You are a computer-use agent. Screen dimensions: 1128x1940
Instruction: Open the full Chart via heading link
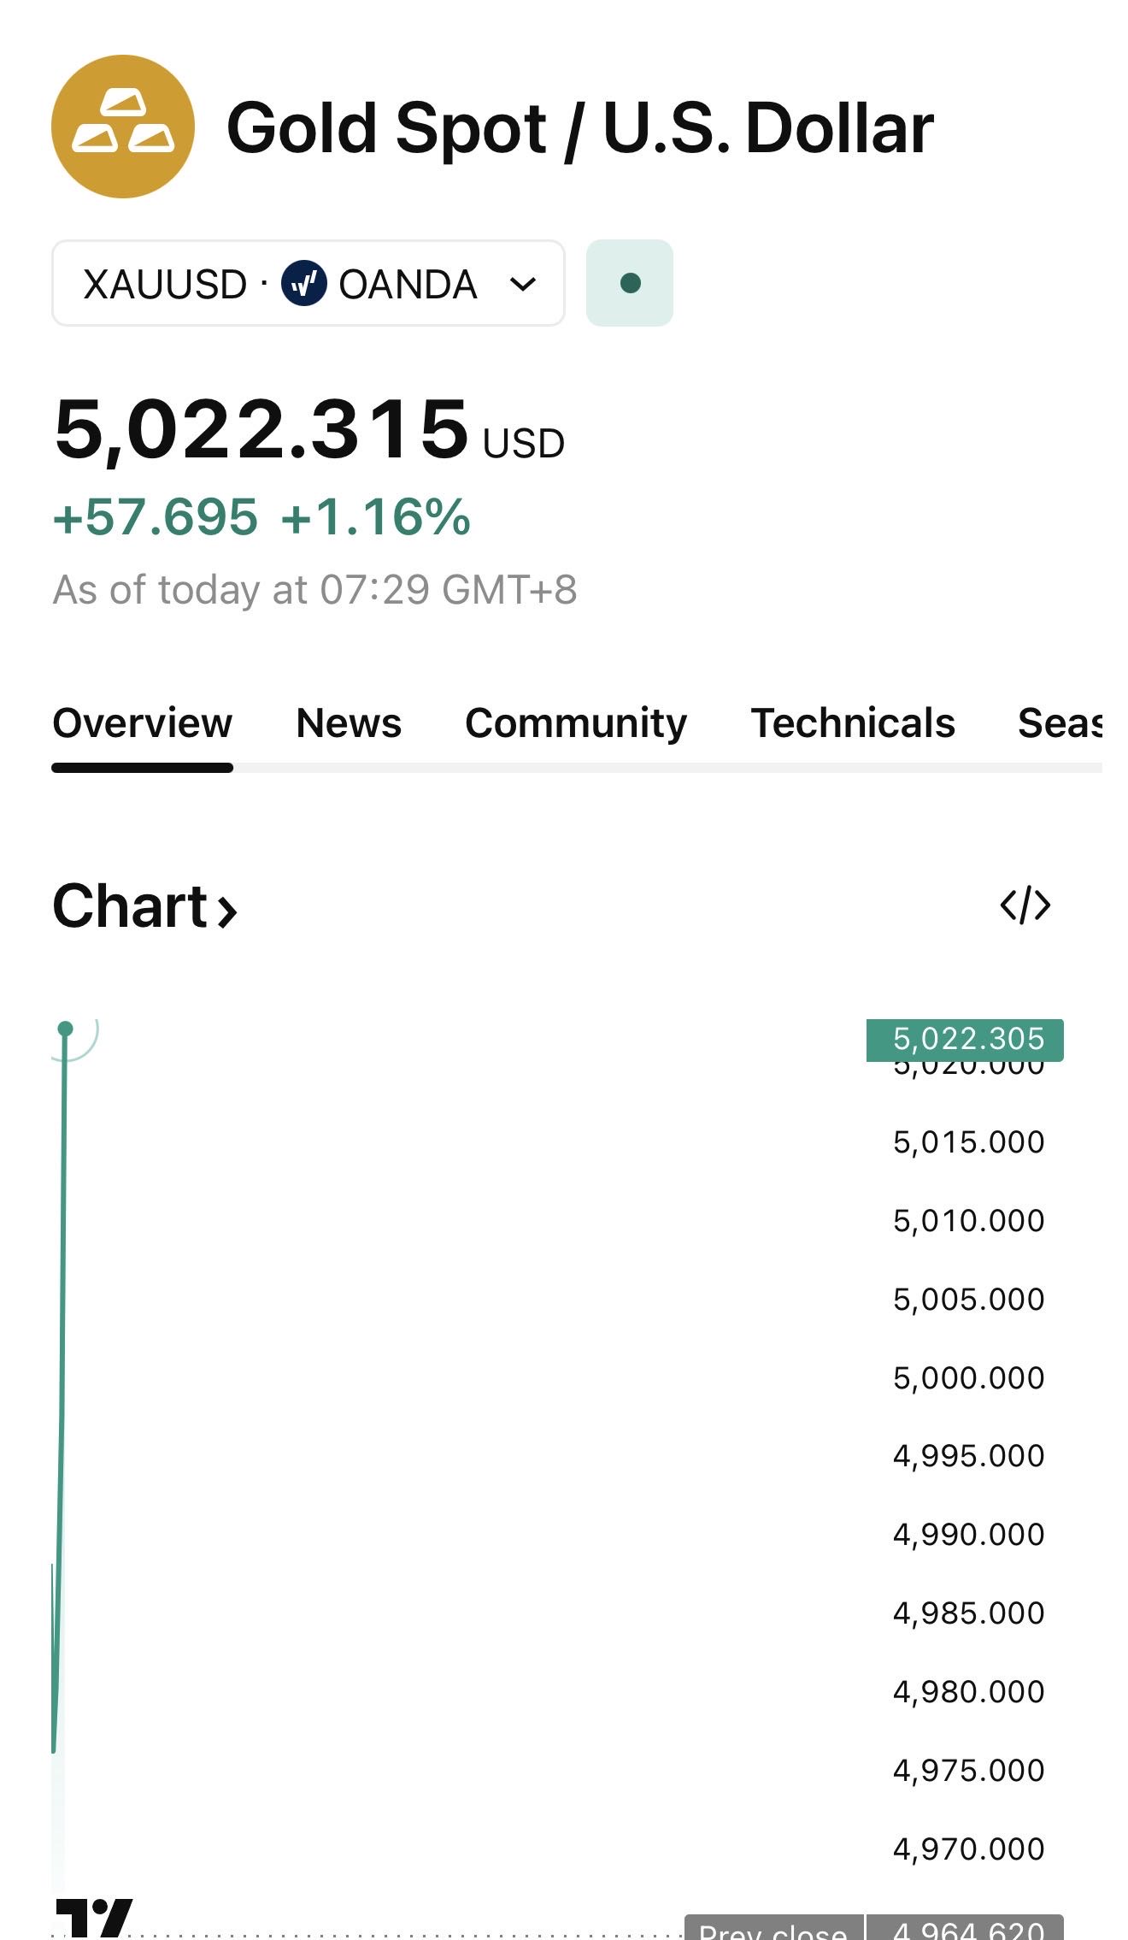coord(130,906)
